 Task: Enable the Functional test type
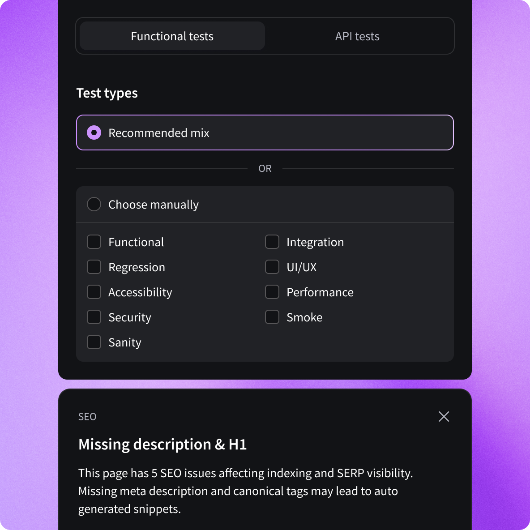(x=94, y=242)
